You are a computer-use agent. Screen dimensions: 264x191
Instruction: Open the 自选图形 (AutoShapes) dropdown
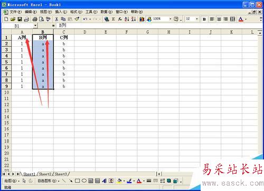(48, 181)
